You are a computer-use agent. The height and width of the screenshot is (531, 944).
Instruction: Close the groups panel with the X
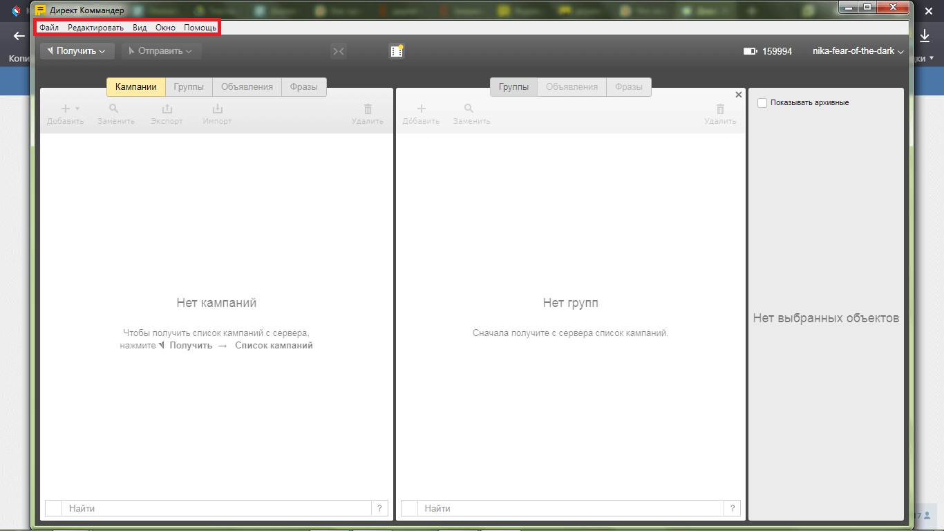point(739,95)
